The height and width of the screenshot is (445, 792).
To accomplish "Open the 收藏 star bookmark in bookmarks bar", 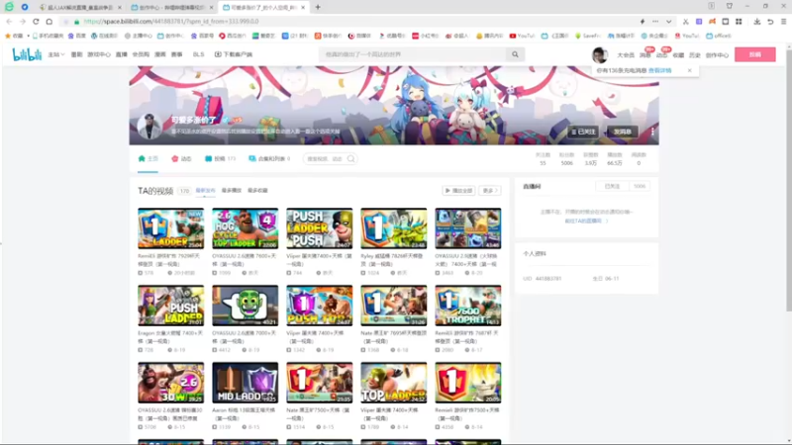I will coord(14,36).
